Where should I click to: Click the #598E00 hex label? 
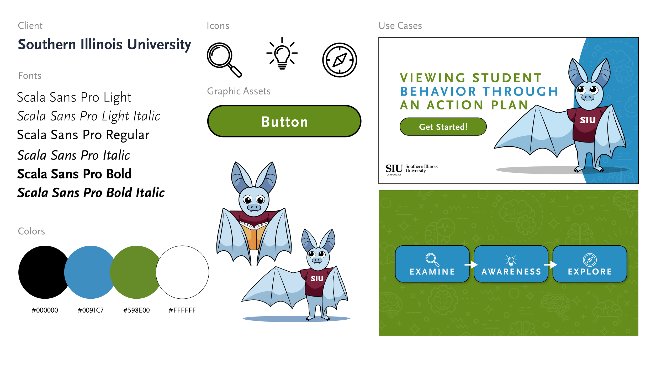(x=136, y=310)
